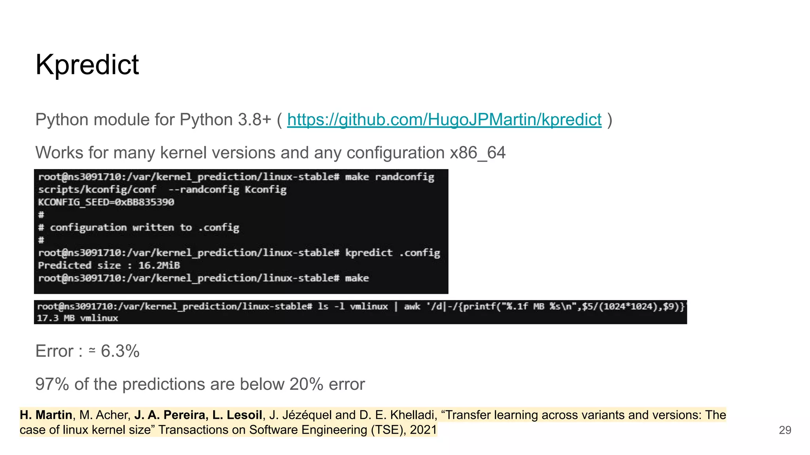Click 'kpredict .config' command line
Image resolution: width=810 pixels, height=455 pixels.
(x=239, y=253)
